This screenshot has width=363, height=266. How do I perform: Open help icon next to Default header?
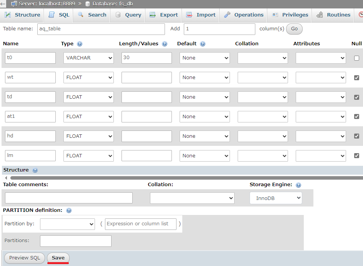[203, 44]
